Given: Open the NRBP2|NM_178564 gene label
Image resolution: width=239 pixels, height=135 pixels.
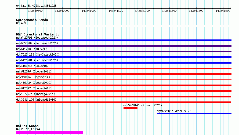Looking at the screenshot, I should pyautogui.click(x=28, y=129).
